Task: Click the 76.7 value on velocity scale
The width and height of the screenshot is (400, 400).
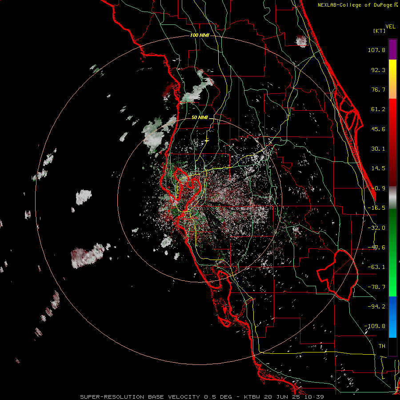Action: 378,89
